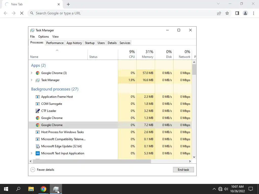Switch to the Users tab

(101, 43)
